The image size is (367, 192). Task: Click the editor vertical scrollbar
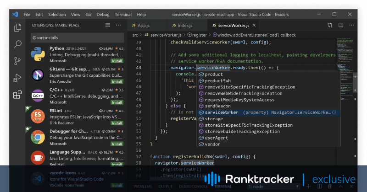click(x=355, y=83)
